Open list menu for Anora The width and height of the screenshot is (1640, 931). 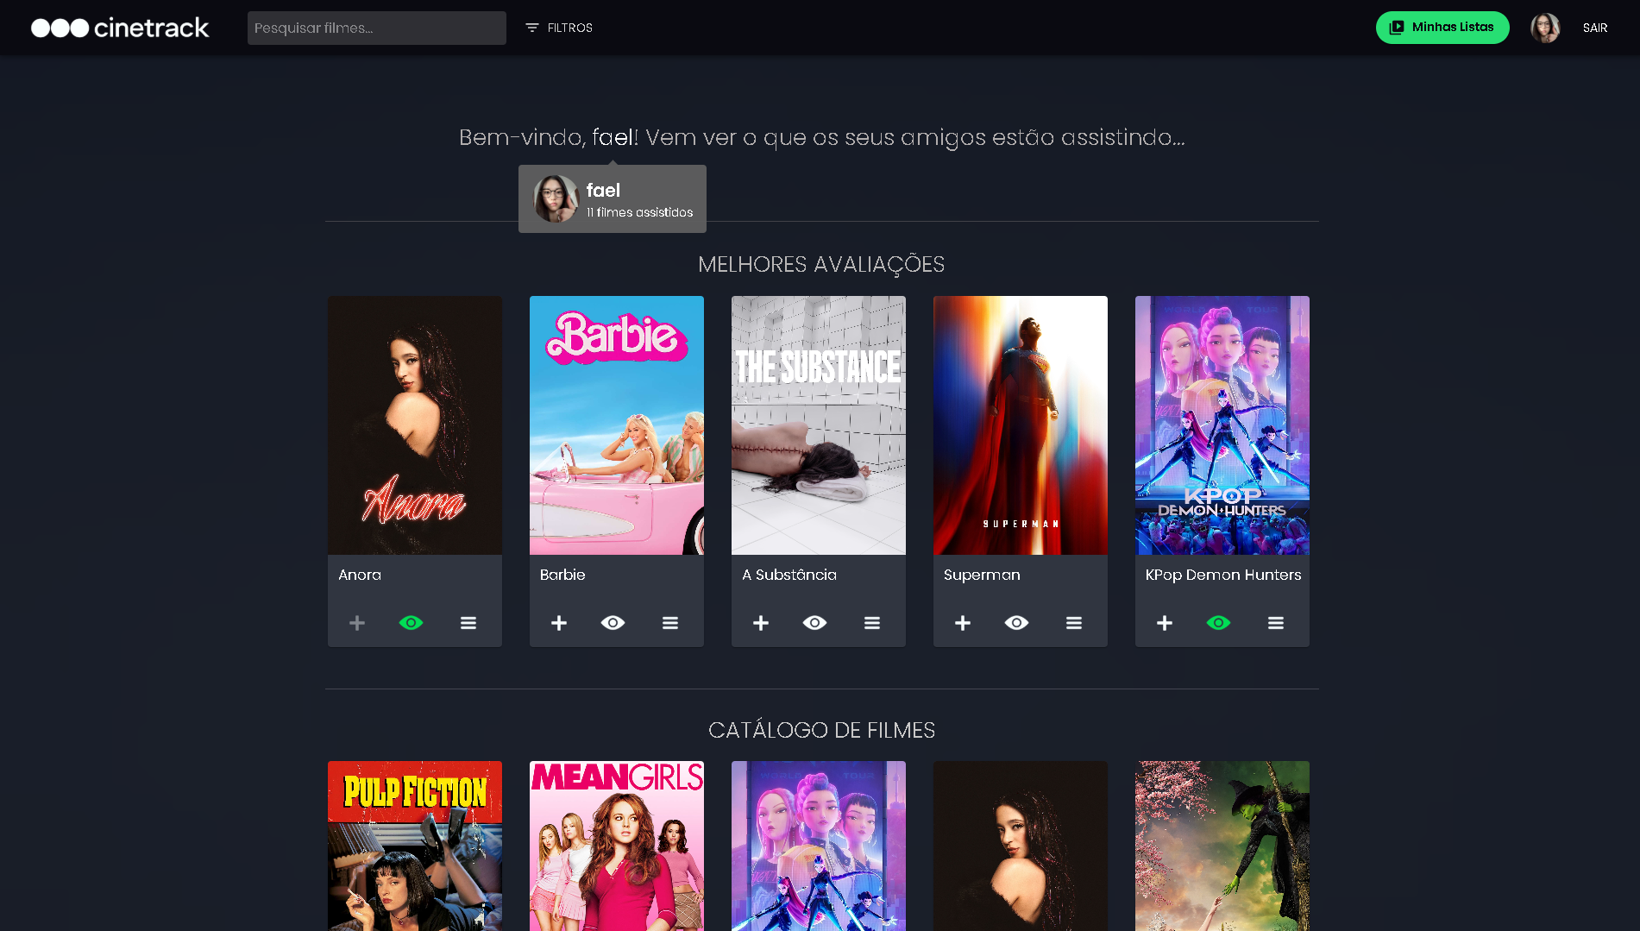coord(468,623)
